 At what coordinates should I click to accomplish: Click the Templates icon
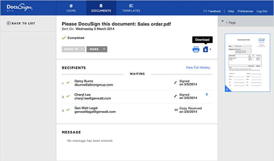pyautogui.click(x=131, y=6)
